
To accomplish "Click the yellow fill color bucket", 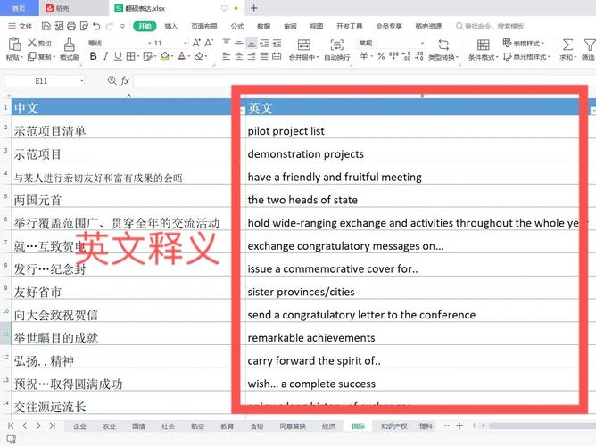I will coord(164,56).
